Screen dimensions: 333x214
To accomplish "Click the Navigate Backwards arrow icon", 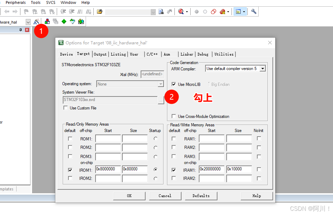I will coord(7,12).
